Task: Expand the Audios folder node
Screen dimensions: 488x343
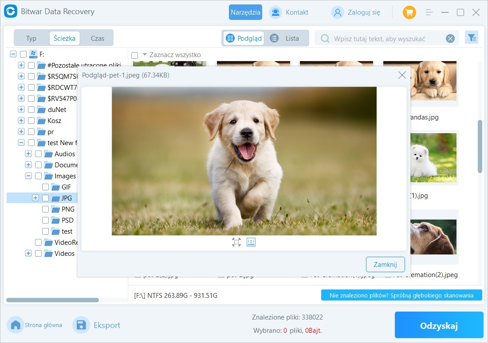Action: [28, 154]
